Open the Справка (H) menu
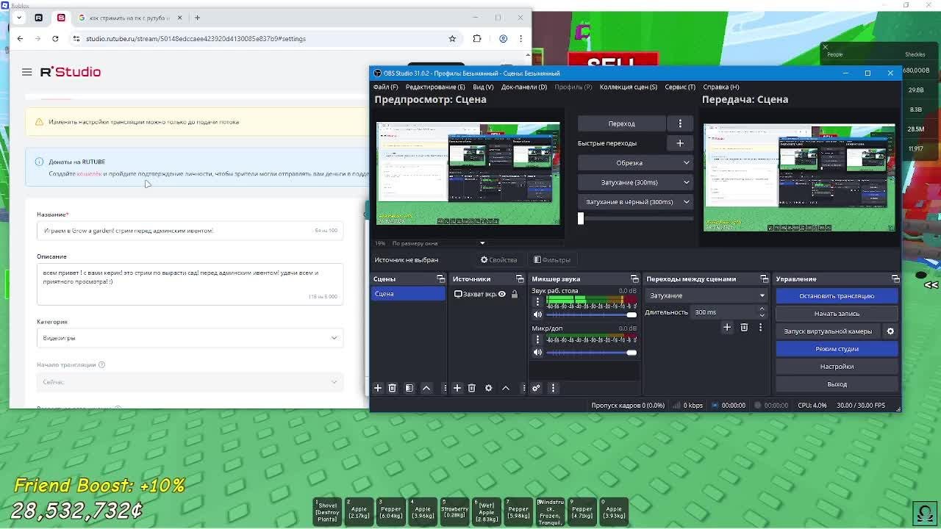The height and width of the screenshot is (529, 941). 721,87
